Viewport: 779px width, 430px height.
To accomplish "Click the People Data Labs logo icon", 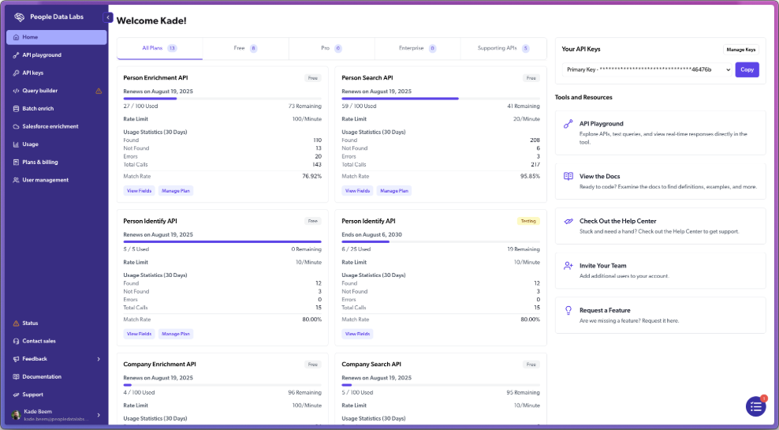I will pos(20,17).
